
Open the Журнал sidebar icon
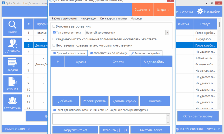point(12,81)
